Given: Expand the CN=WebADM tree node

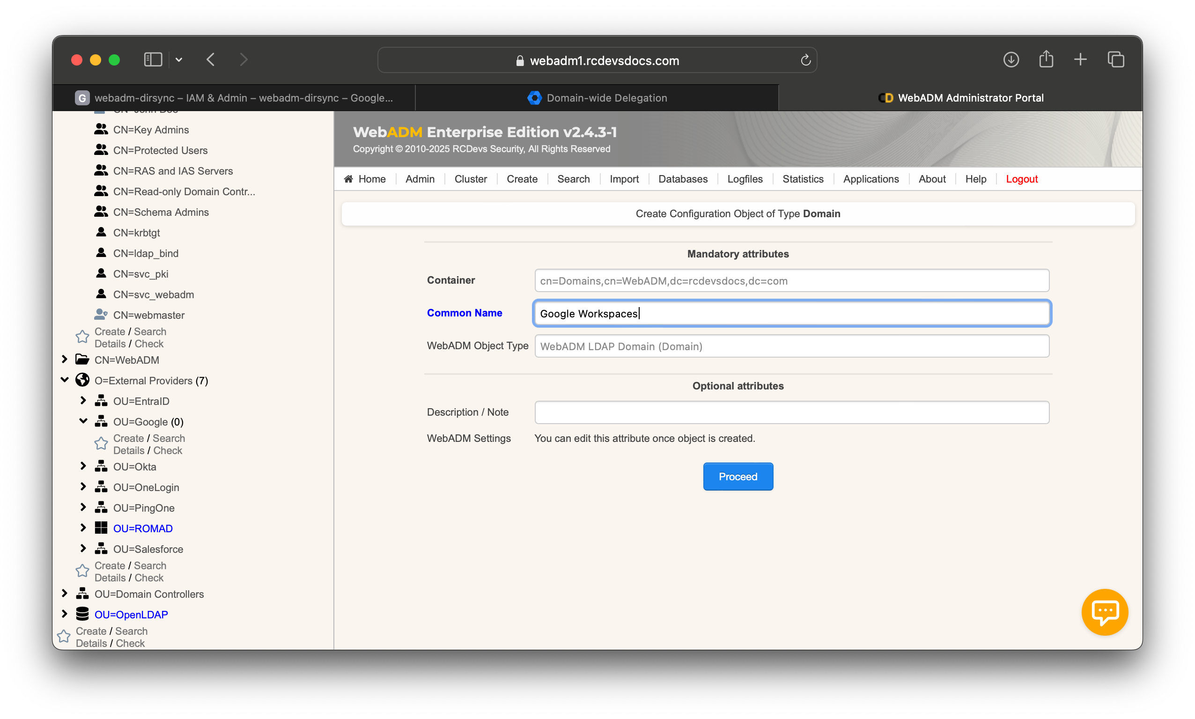Looking at the screenshot, I should coord(65,359).
